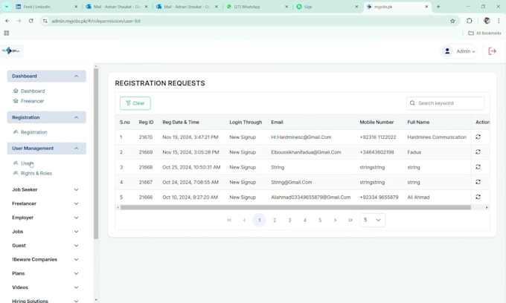The width and height of the screenshot is (506, 303).
Task: Click the browser back arrow
Action: click(x=7, y=21)
